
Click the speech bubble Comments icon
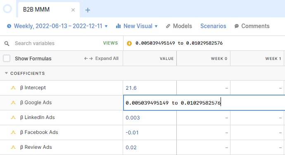[237, 26]
